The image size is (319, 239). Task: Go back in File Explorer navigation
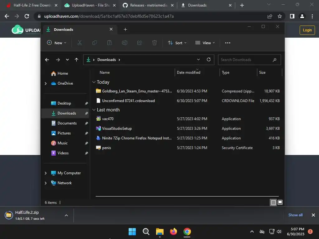click(x=47, y=60)
